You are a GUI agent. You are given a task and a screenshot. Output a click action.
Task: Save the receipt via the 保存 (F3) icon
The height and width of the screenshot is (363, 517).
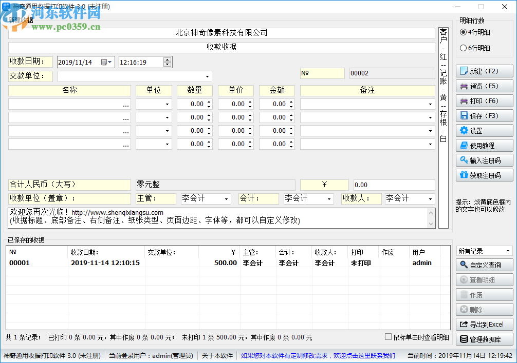[484, 115]
